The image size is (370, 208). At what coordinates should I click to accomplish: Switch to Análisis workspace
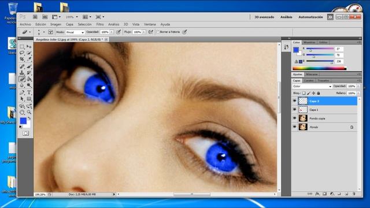tap(286, 17)
